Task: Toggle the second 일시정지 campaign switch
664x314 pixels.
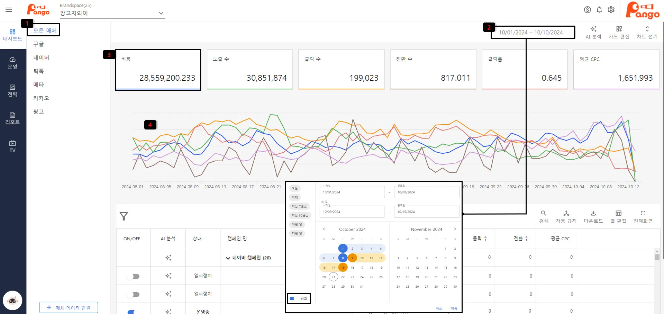Action: 133,294
